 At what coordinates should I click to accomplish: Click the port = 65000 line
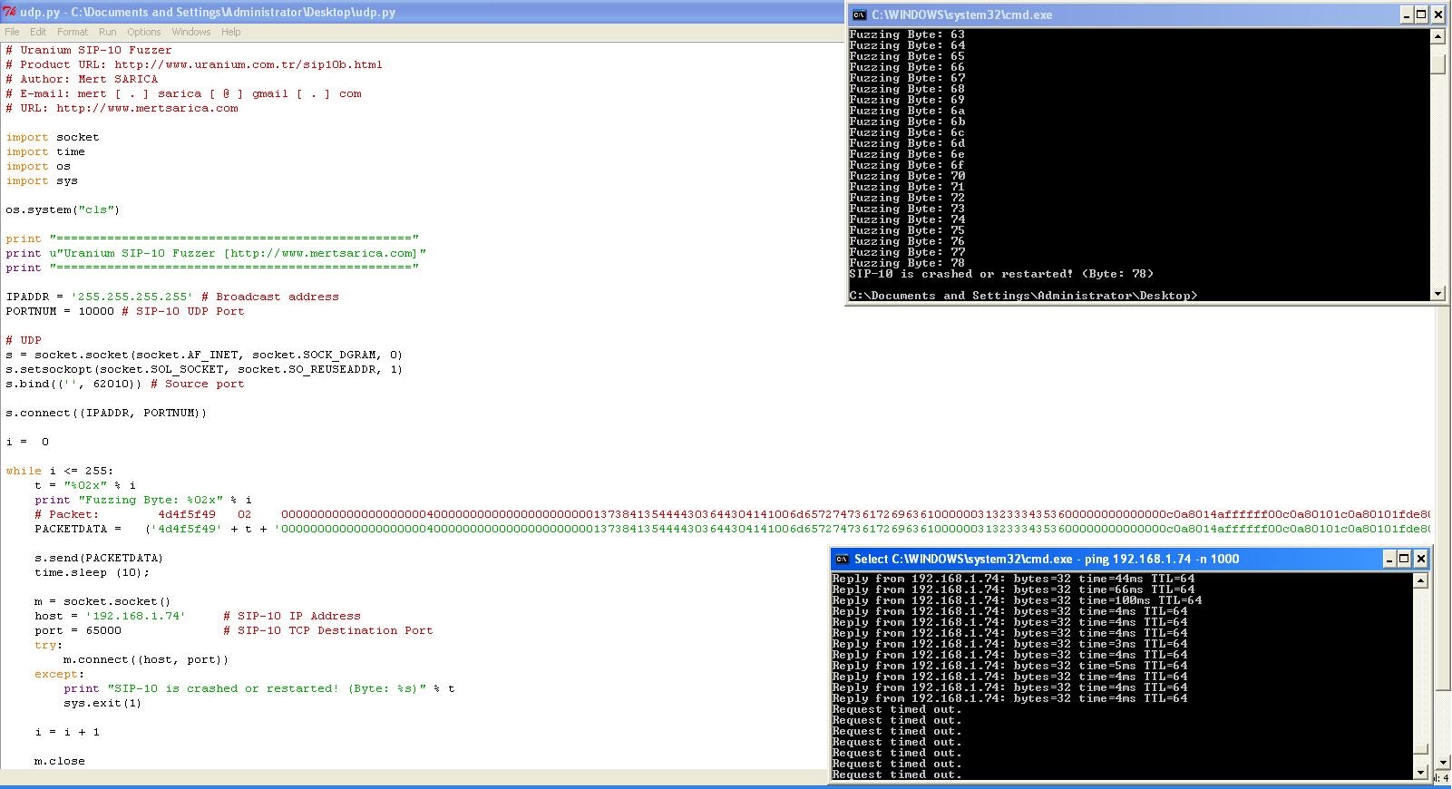pos(233,630)
